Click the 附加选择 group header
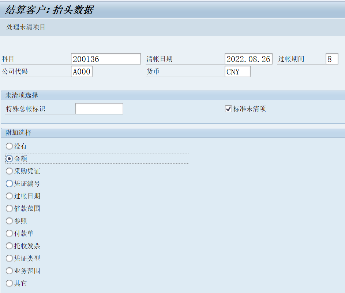Image resolution: width=345 pixels, height=293 pixels. pos(18,132)
